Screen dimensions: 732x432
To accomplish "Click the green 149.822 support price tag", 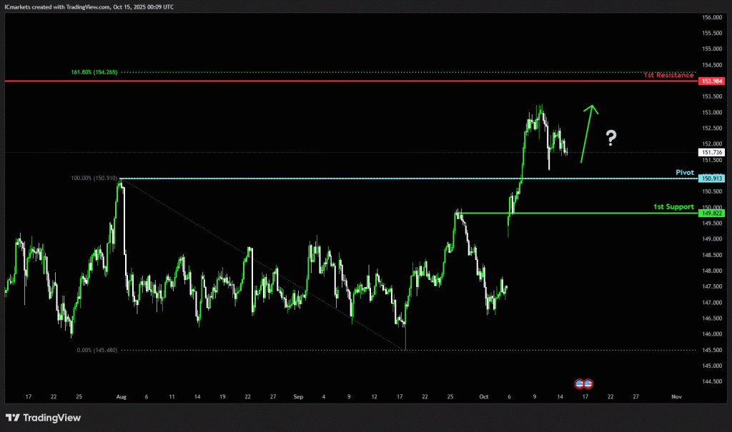I will pyautogui.click(x=713, y=213).
